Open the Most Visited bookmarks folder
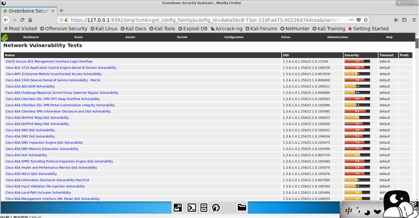The image size is (419, 218). (20, 28)
